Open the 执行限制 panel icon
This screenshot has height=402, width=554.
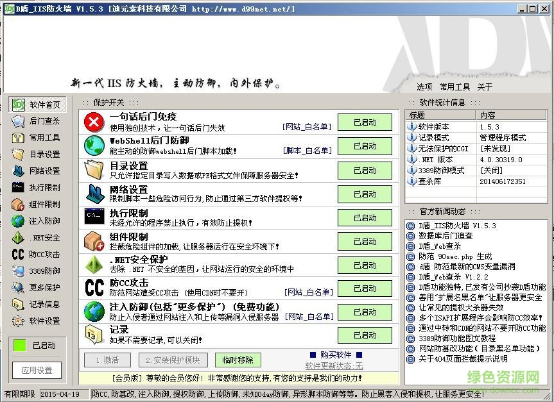click(37, 188)
